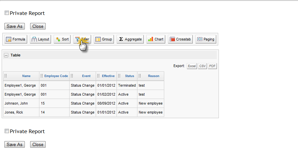Click the drag handle of Name column
298x166 pixels.
click(6, 76)
